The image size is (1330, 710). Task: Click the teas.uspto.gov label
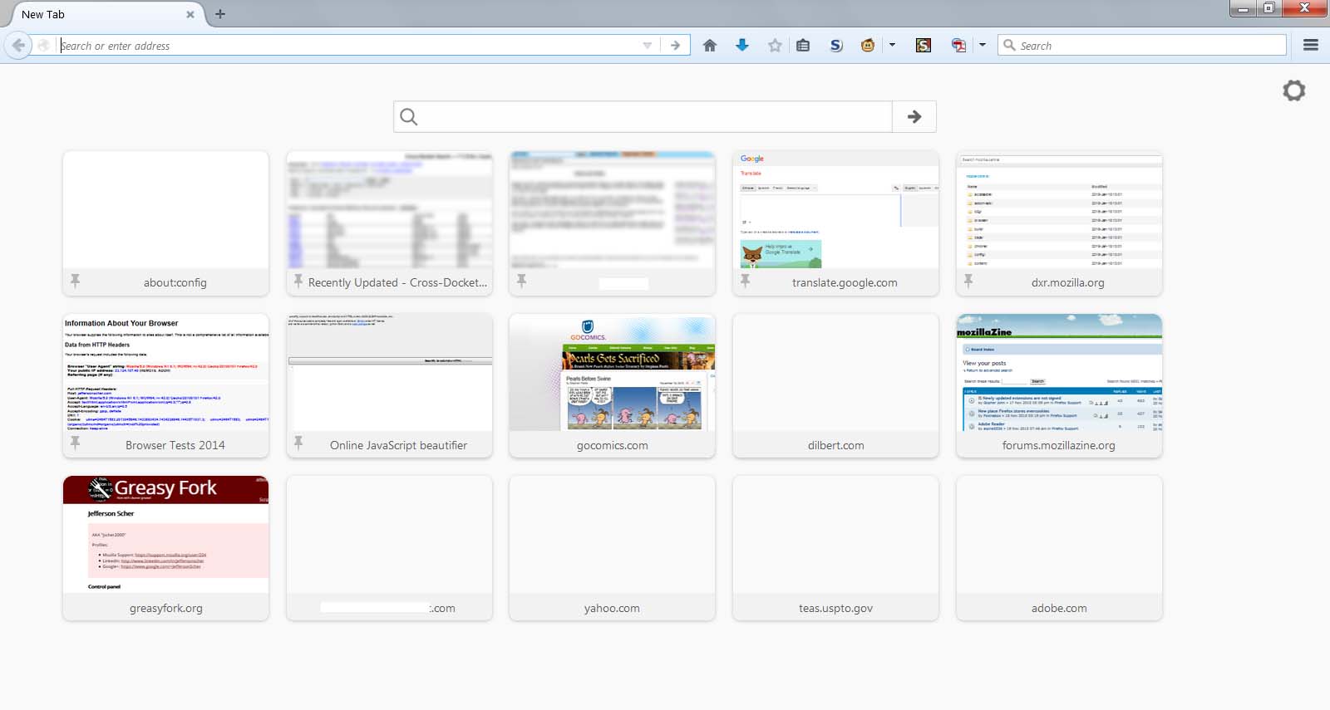pyautogui.click(x=835, y=609)
